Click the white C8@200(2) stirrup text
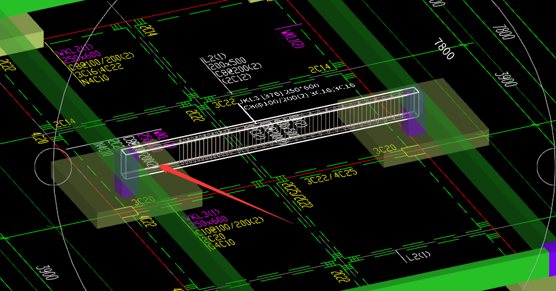 coord(238,70)
